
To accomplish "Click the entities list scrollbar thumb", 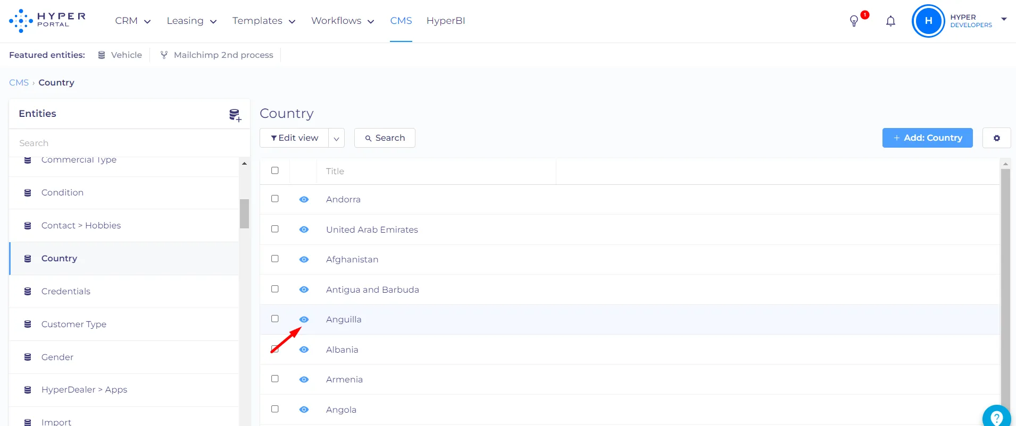I will (244, 214).
